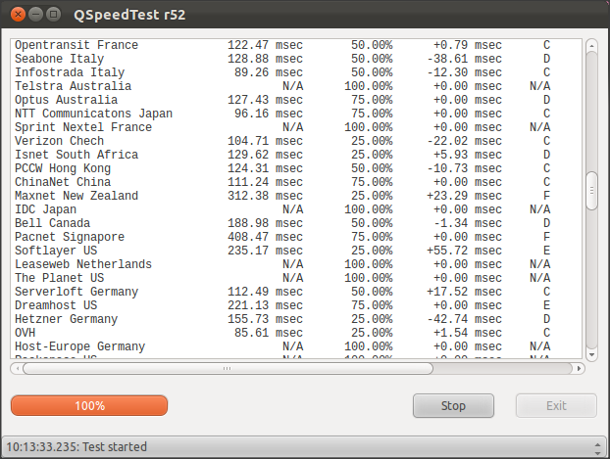Click the Infostrada Italy row
The image size is (610, 459).
click(295, 72)
